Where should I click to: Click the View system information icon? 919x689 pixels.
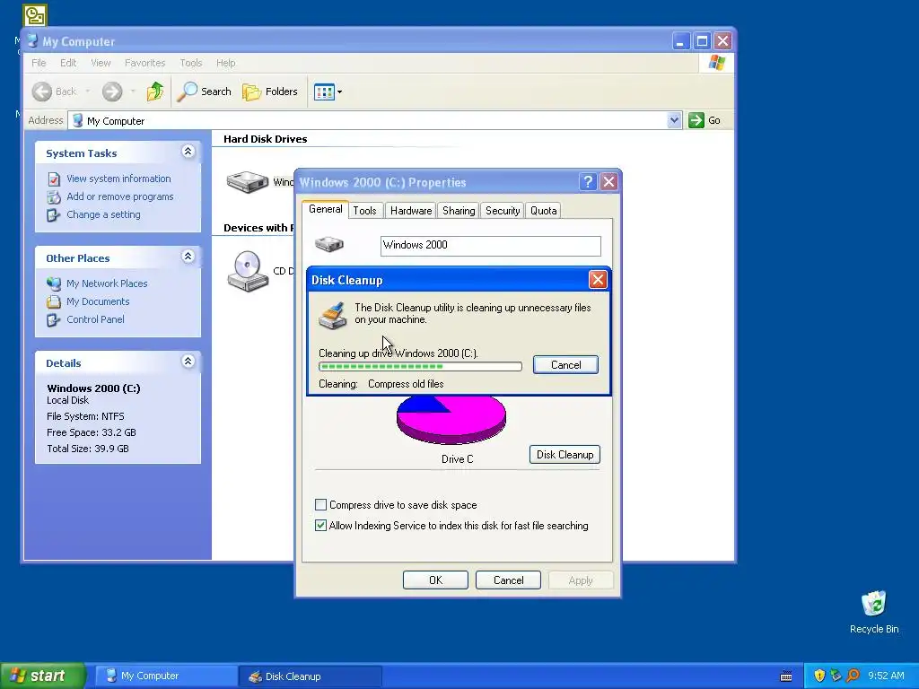53,179
